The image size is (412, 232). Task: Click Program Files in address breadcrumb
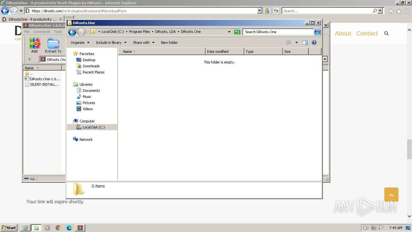click(139, 32)
